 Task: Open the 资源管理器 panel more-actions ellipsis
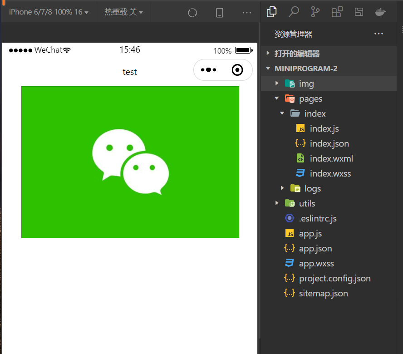coord(378,34)
